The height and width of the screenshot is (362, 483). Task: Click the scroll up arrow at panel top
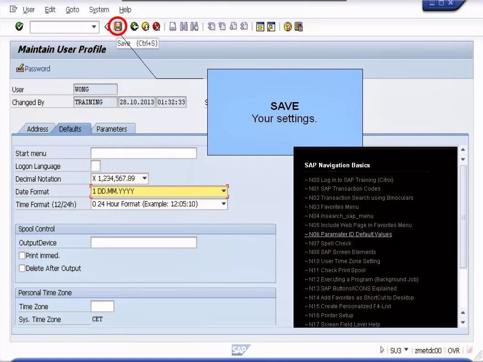(x=462, y=150)
